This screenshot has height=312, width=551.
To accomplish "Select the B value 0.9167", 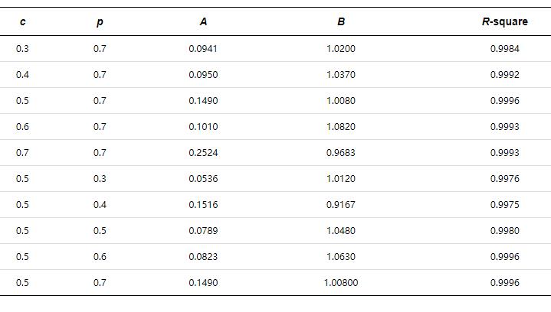I will (x=340, y=205).
